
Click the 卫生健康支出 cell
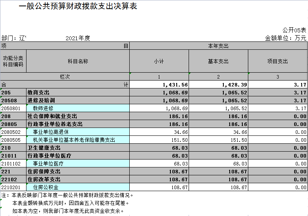coord(78,148)
